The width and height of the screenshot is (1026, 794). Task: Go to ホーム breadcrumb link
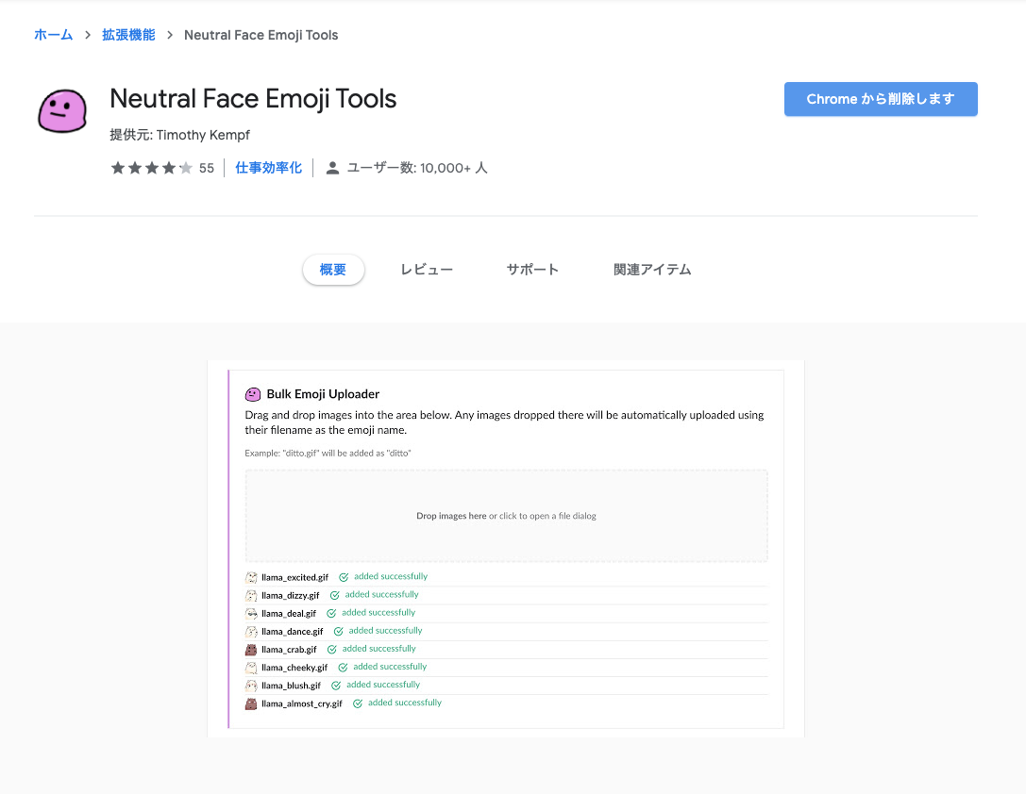point(54,35)
